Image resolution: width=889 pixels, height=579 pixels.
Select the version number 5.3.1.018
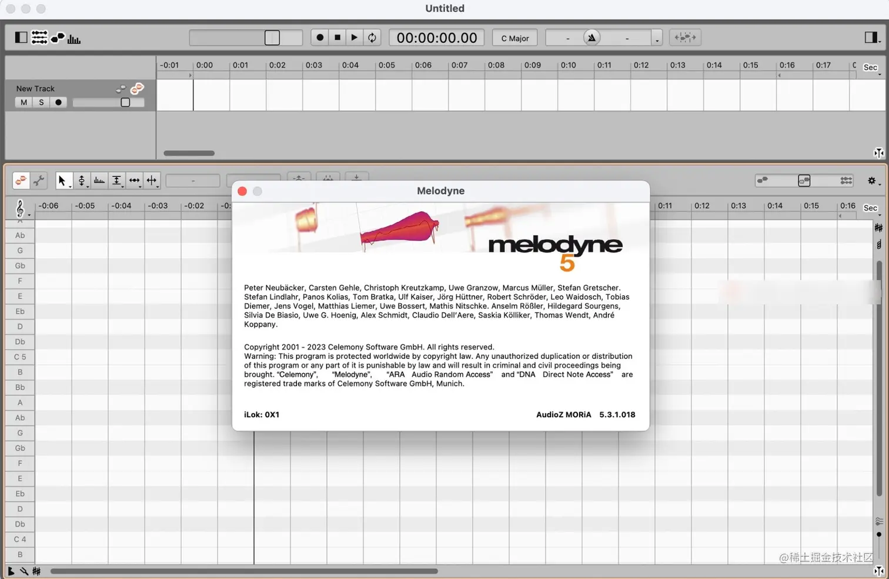(x=617, y=414)
